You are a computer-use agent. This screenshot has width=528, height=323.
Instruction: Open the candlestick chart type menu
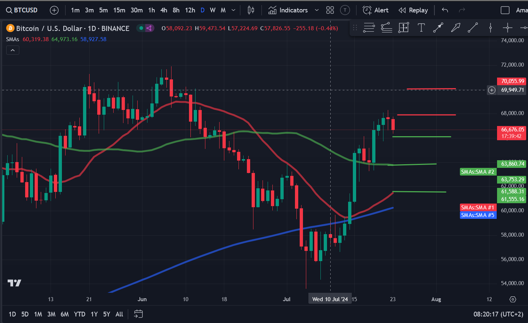[251, 10]
